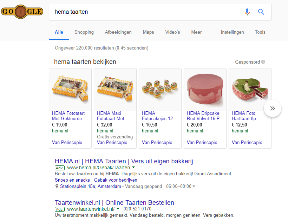Click the hema taarten bekijken heading
The width and height of the screenshot is (288, 222).
[85, 62]
